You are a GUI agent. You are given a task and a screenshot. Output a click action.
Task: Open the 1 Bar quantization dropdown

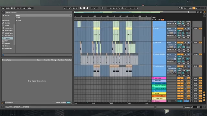point(30,8)
